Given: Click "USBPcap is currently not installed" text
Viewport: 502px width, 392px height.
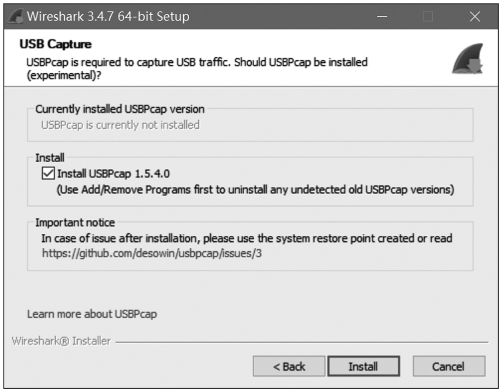Looking at the screenshot, I should tap(120, 125).
